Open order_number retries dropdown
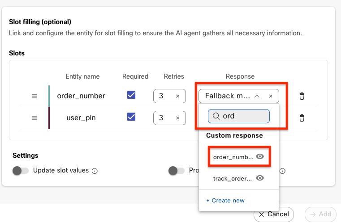Screen dimensions: 341x223 click(x=164, y=96)
